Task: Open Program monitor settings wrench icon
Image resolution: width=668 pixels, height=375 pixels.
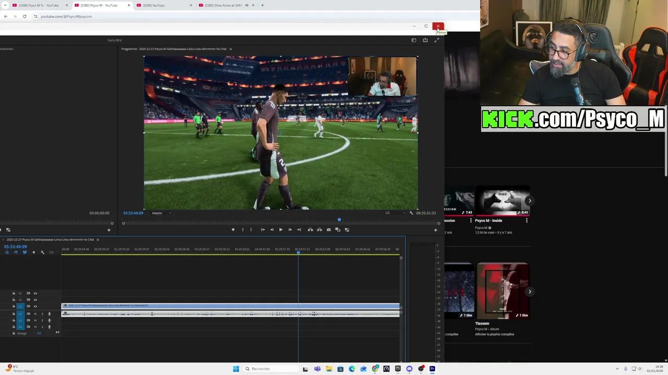Action: pyautogui.click(x=411, y=213)
